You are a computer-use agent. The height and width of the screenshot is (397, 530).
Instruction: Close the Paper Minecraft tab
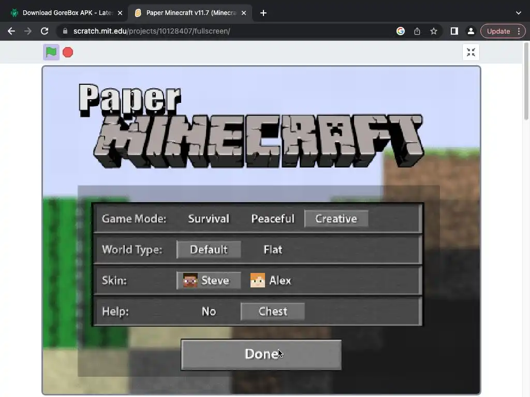244,13
